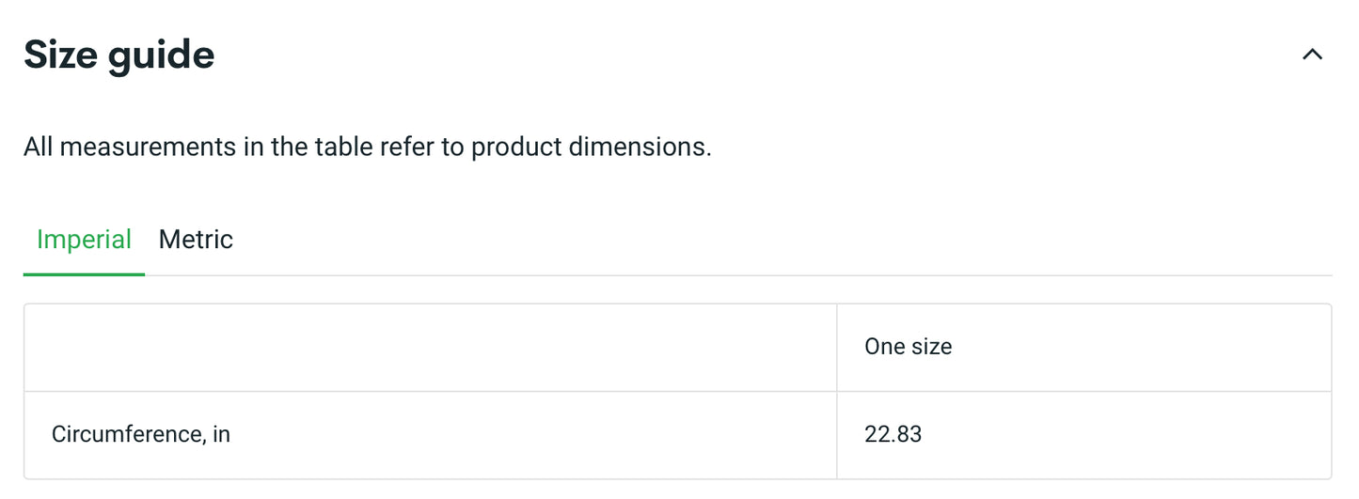Select the Imperial tab
The image size is (1359, 499).
84,240
